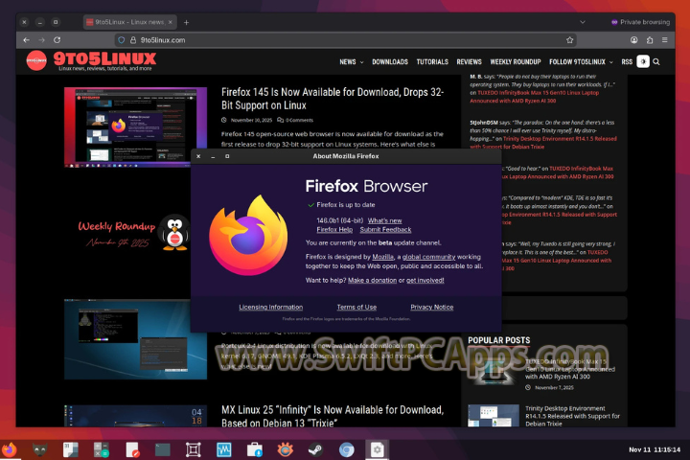The height and width of the screenshot is (460, 690).
Task: Open the WEEKLY ROUNDUP menu item
Action: (x=516, y=62)
